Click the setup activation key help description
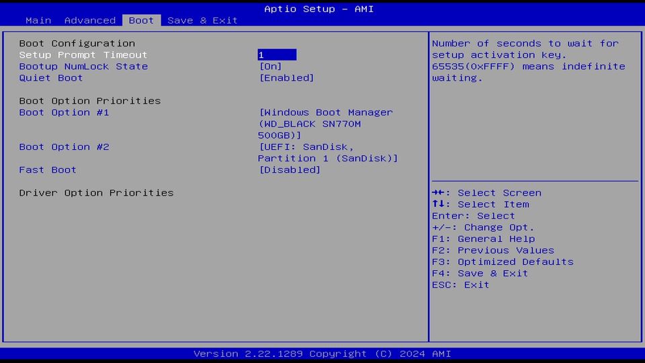The height and width of the screenshot is (363, 645). click(529, 61)
